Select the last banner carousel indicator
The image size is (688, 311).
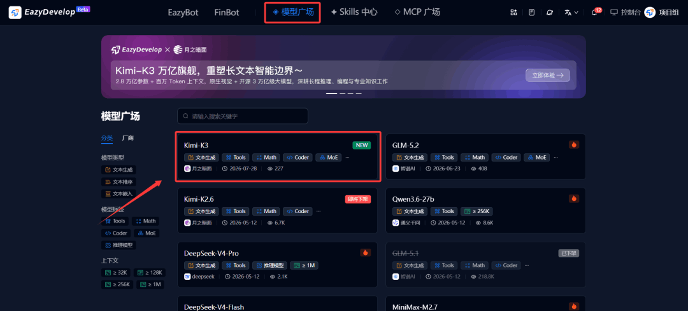359,93
